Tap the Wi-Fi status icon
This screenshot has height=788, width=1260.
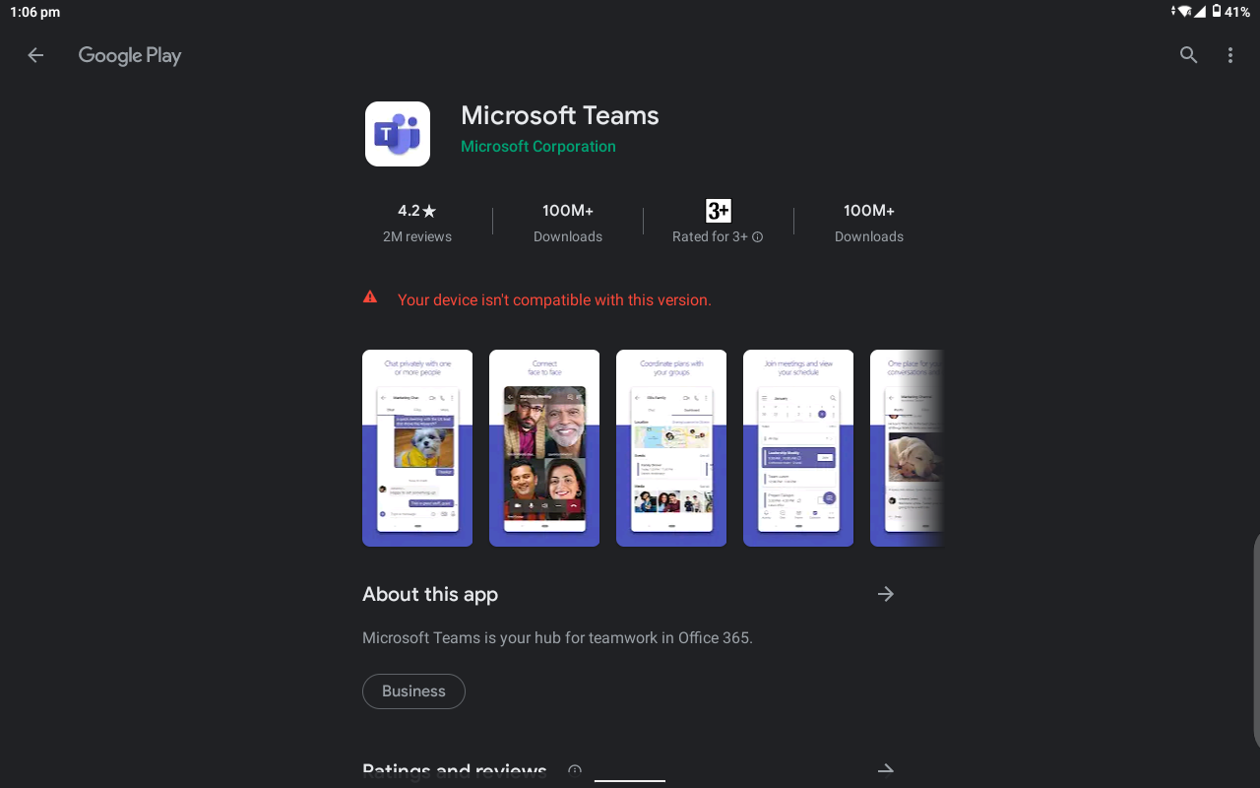pos(1185,12)
